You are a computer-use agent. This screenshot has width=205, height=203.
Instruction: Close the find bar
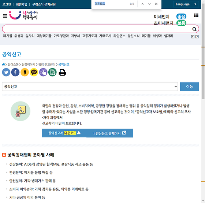tap(156, 4)
